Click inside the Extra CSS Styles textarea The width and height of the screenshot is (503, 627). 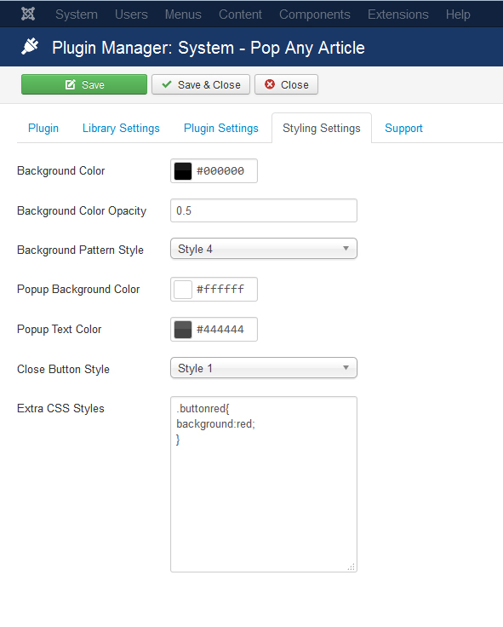click(264, 484)
